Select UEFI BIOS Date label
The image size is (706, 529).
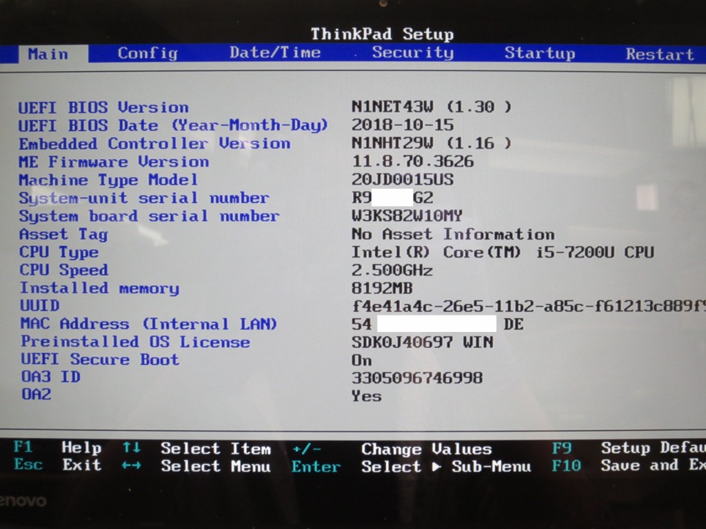(173, 125)
